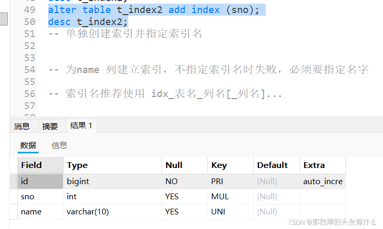Click the idx naming comment on line 56

tap(165, 93)
